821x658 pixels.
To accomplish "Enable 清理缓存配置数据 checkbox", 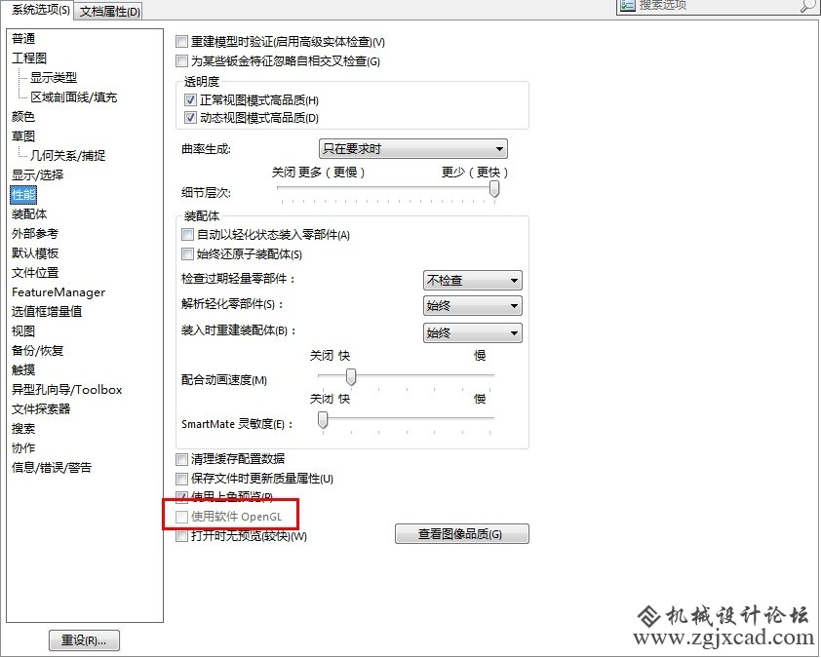I will [x=181, y=459].
